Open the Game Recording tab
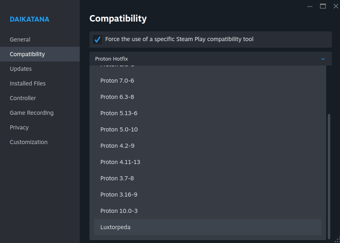 point(32,113)
